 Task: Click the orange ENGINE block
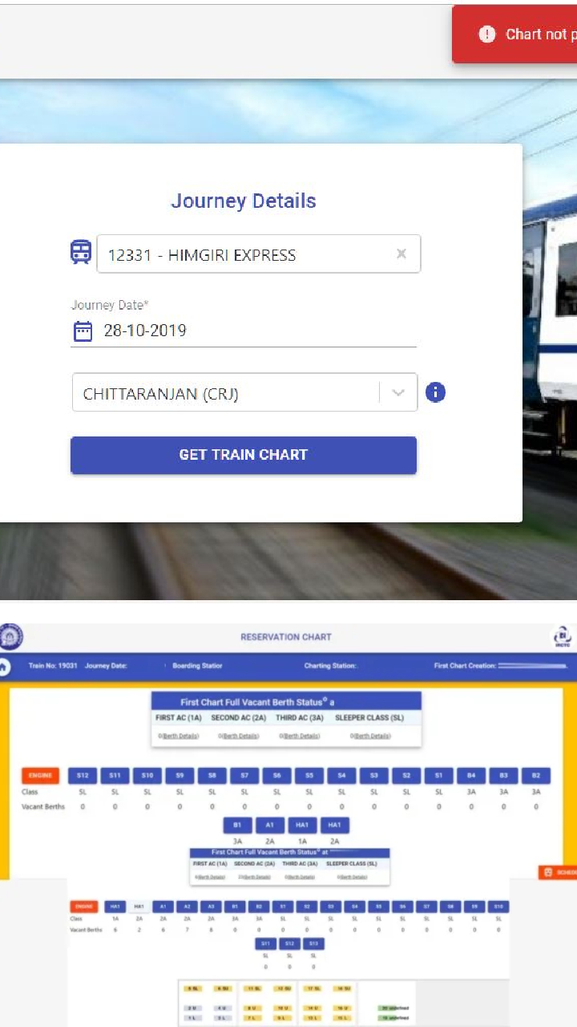tap(40, 776)
